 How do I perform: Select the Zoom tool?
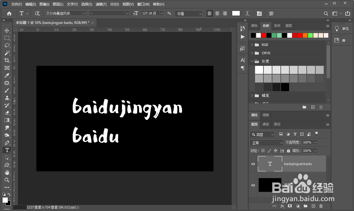tap(7, 180)
